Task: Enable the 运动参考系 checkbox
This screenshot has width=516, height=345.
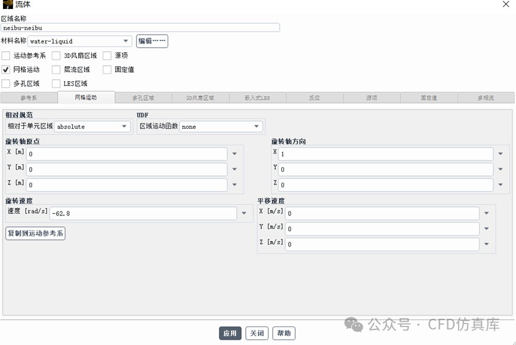Action: pyautogui.click(x=6, y=56)
